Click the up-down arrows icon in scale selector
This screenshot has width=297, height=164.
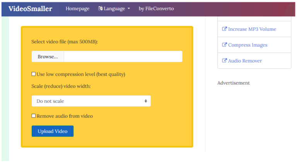tap(146, 101)
